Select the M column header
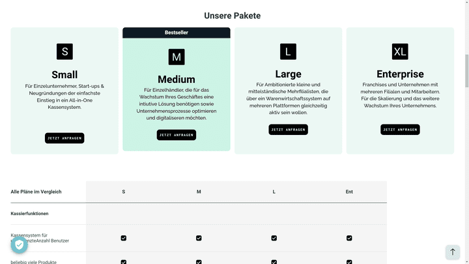The width and height of the screenshot is (469, 264). [199, 192]
